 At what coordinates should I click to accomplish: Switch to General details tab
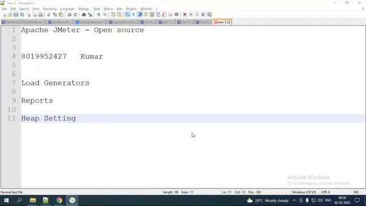(x=91, y=22)
